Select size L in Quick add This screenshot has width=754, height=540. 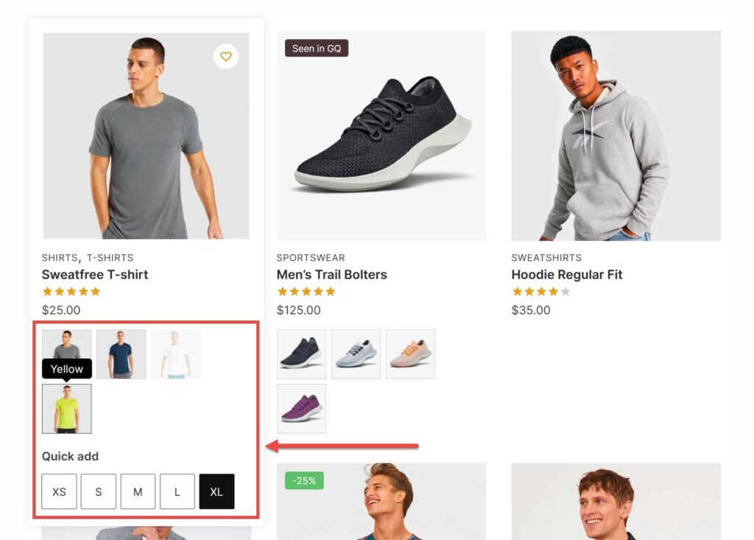[x=177, y=491]
